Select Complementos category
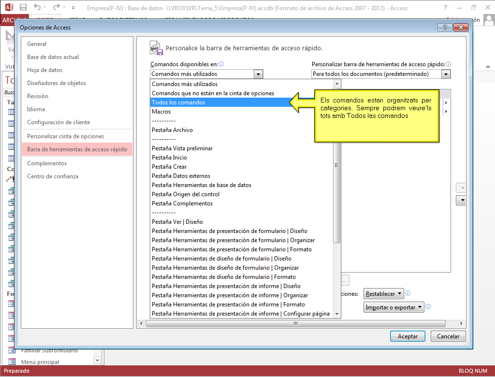Viewport: 495px width, 377px height. coord(77,163)
